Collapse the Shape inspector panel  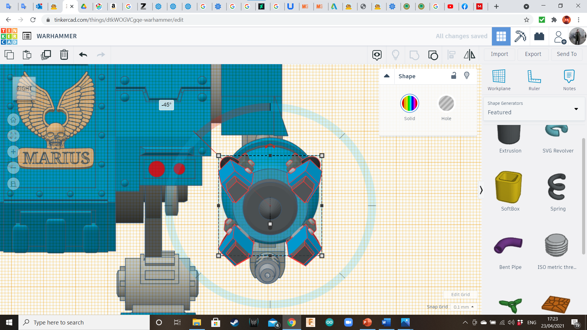coord(387,76)
